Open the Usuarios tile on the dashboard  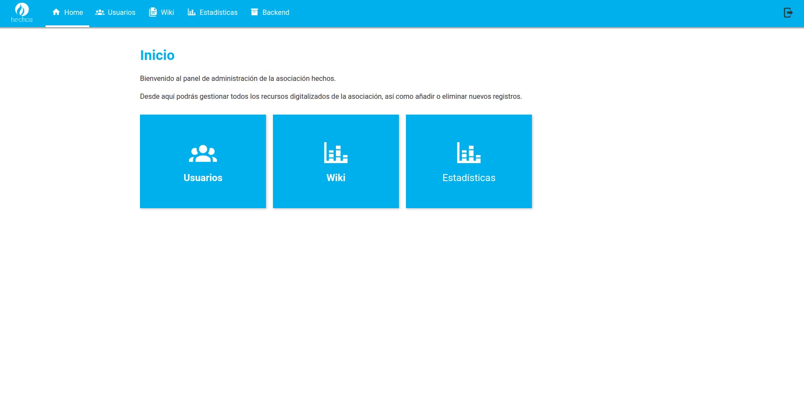pyautogui.click(x=203, y=161)
